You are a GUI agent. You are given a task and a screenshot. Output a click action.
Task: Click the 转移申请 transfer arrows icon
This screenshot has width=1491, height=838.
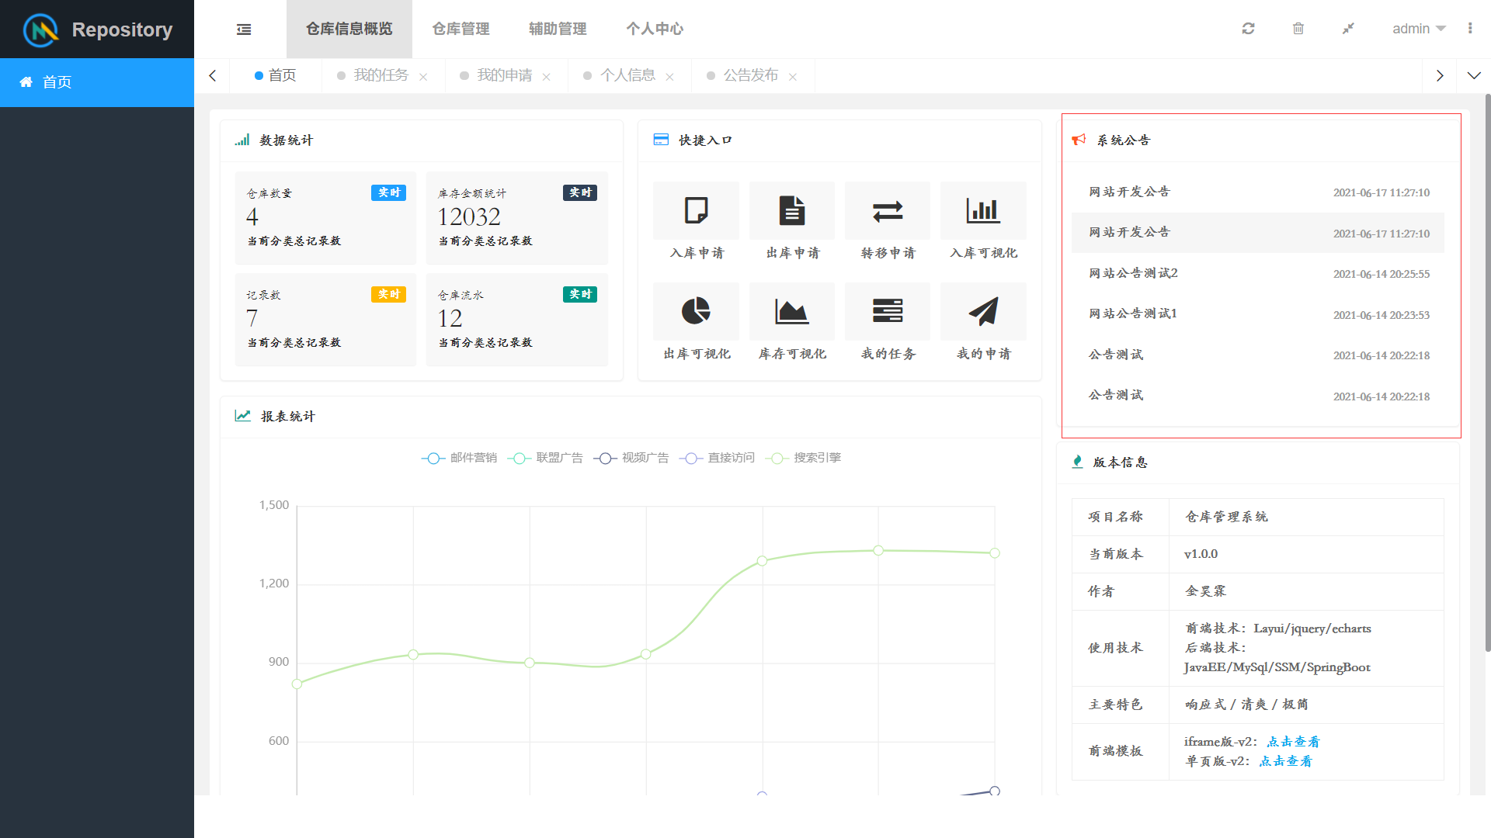[x=887, y=211]
